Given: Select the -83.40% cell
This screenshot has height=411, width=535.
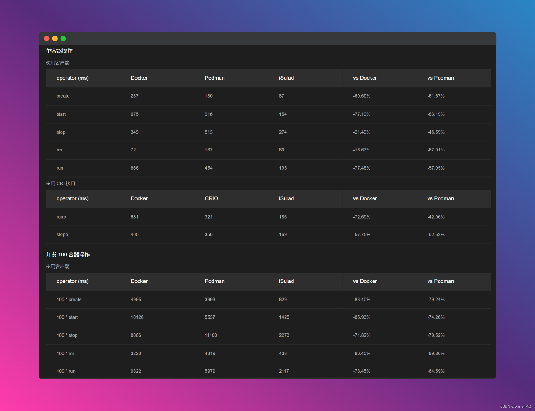Looking at the screenshot, I should coord(361,300).
